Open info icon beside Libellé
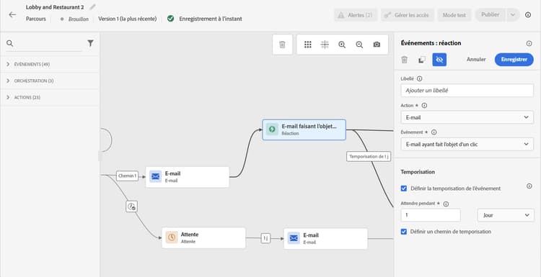Viewport: 541px width, 277px height. click(x=420, y=78)
